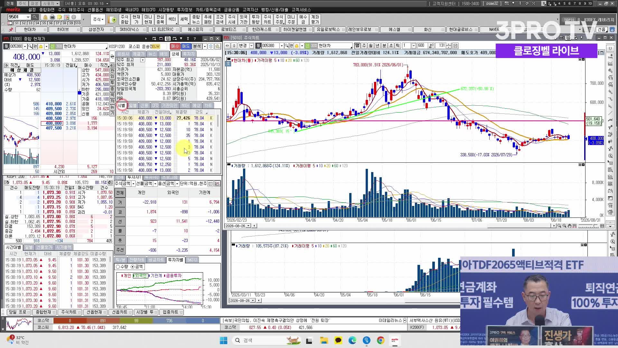Click the 조건 검색 toolbar button
618x348 pixels.
(x=220, y=19)
